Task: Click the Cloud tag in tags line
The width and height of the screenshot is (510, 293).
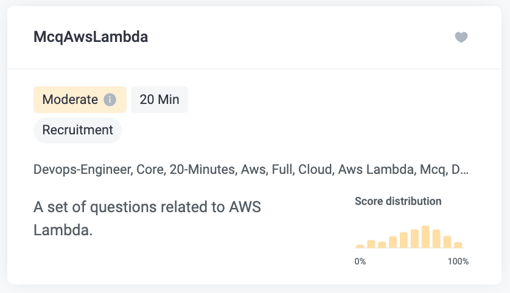Action: pyautogui.click(x=316, y=170)
